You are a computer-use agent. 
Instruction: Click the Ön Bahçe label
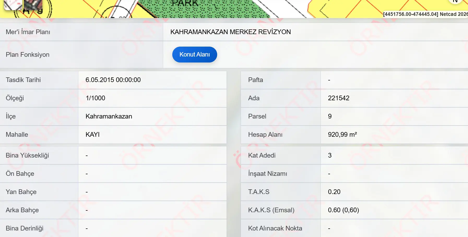click(20, 174)
